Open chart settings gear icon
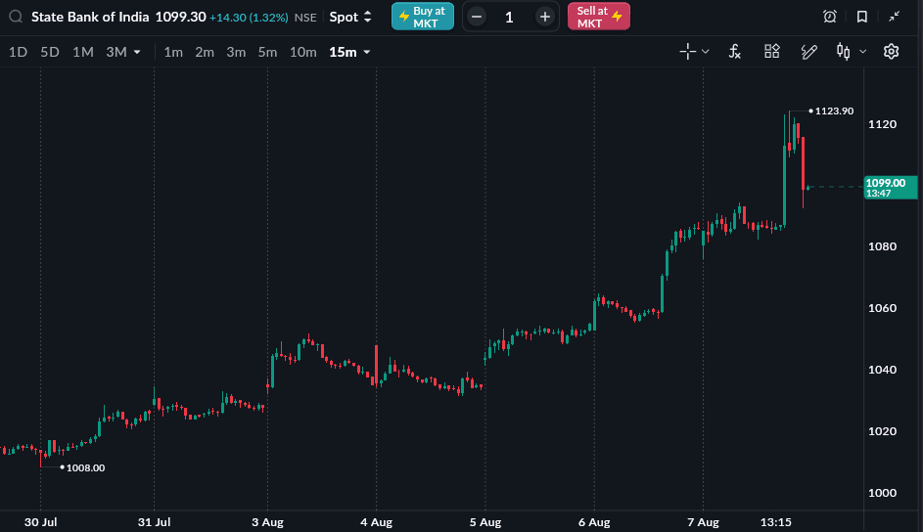 (892, 52)
